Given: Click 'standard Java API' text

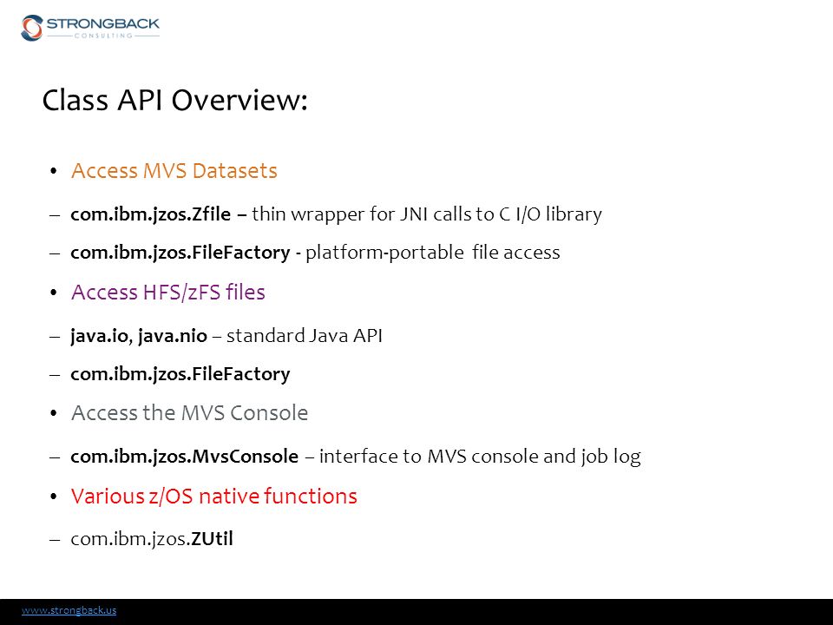Looking at the screenshot, I should 305,336.
